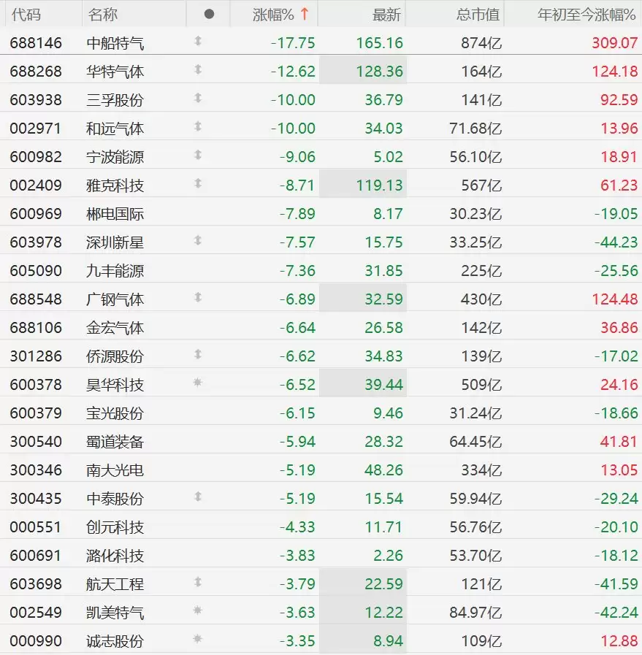Viewport: 642px width, 655px height.
Task: Select stock name 蜀道装备
Action: (115, 442)
